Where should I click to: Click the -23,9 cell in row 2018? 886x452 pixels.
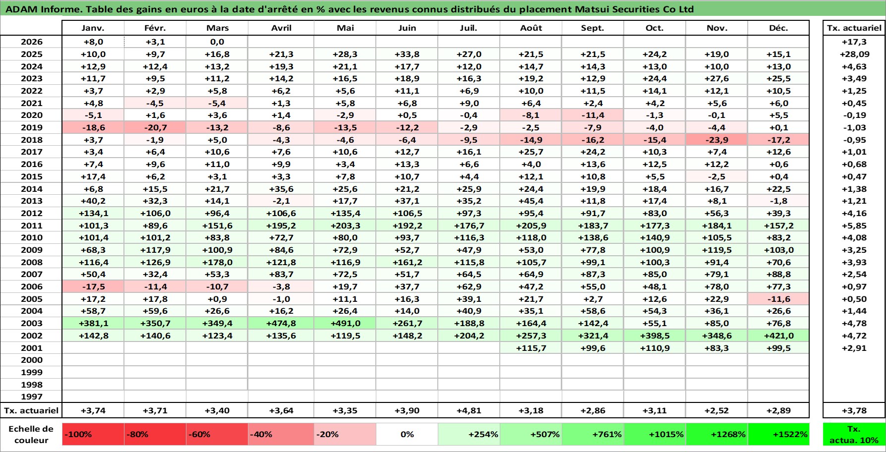pos(717,140)
